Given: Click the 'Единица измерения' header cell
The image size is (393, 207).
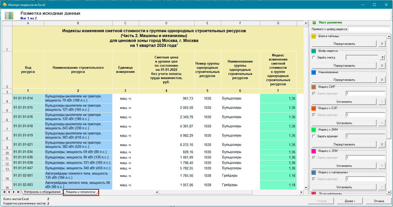Looking at the screenshot, I should 125,70.
